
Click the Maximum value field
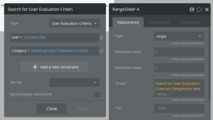(179, 68)
